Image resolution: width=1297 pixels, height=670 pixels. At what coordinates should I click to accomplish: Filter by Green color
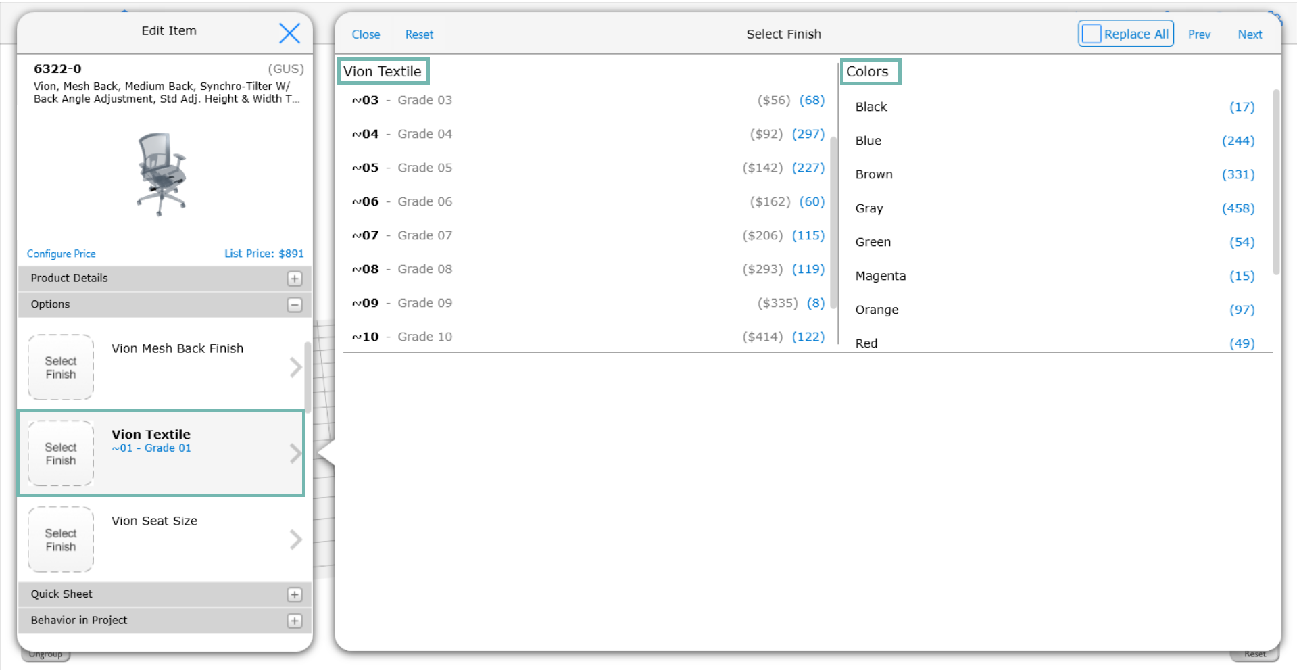[x=1055, y=242]
